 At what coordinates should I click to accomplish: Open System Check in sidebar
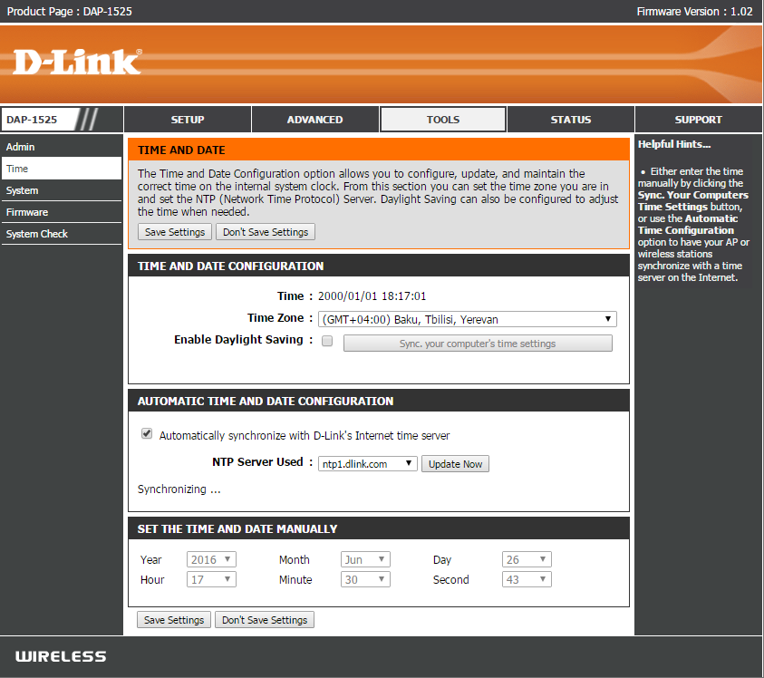[x=62, y=234]
